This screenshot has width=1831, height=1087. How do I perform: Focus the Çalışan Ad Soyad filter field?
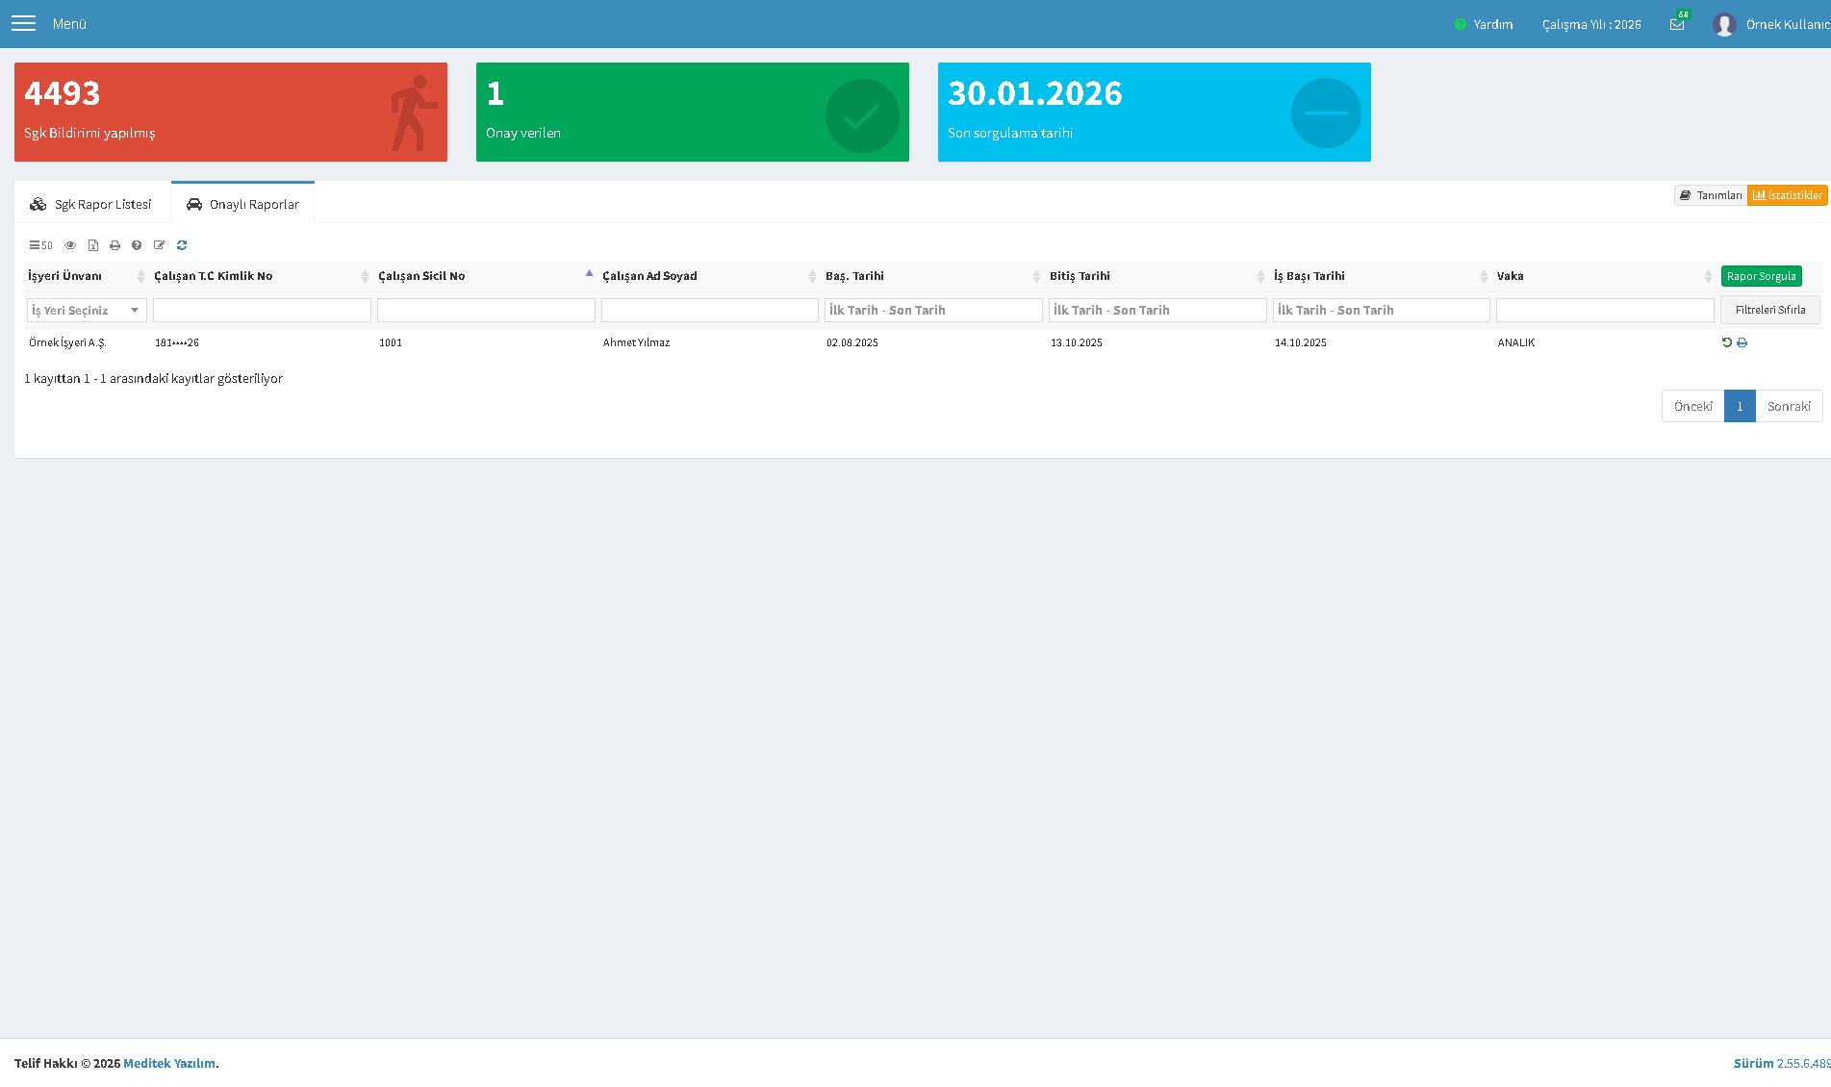coord(710,310)
